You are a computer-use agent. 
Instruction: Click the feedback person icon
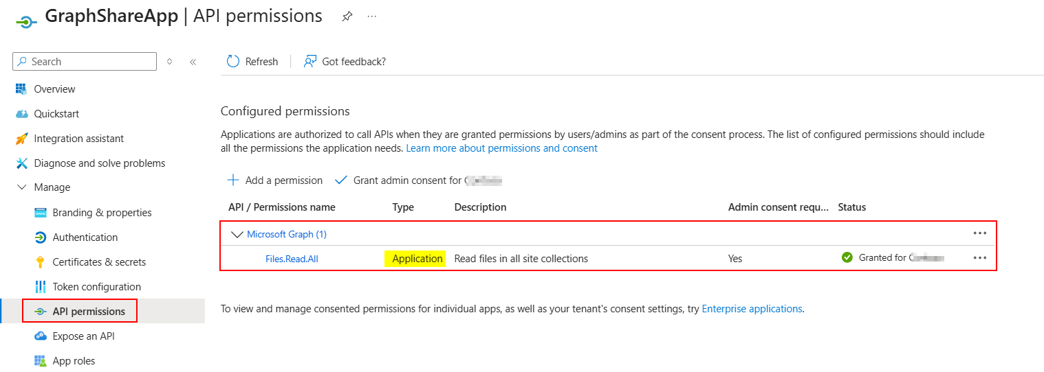click(310, 61)
